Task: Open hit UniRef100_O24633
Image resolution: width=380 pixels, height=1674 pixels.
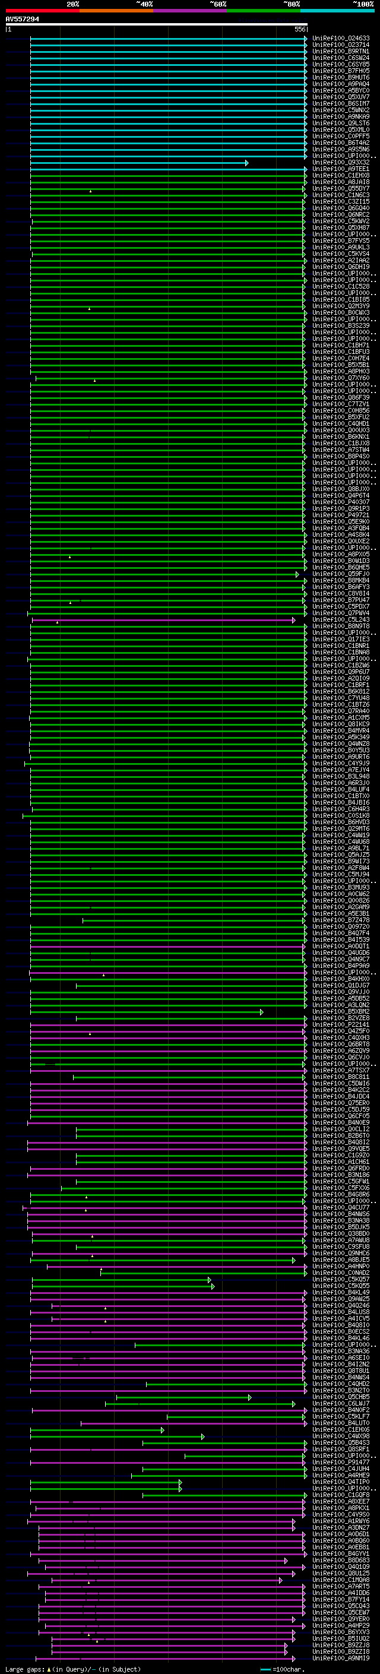Action: [x=341, y=39]
